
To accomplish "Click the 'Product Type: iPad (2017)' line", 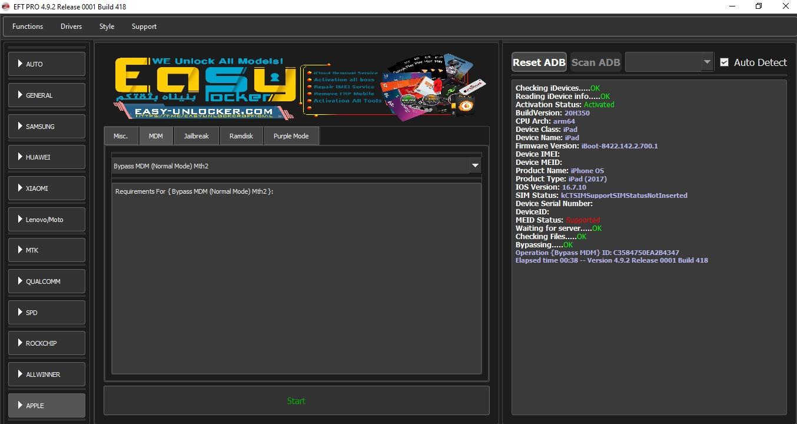I will pyautogui.click(x=561, y=179).
